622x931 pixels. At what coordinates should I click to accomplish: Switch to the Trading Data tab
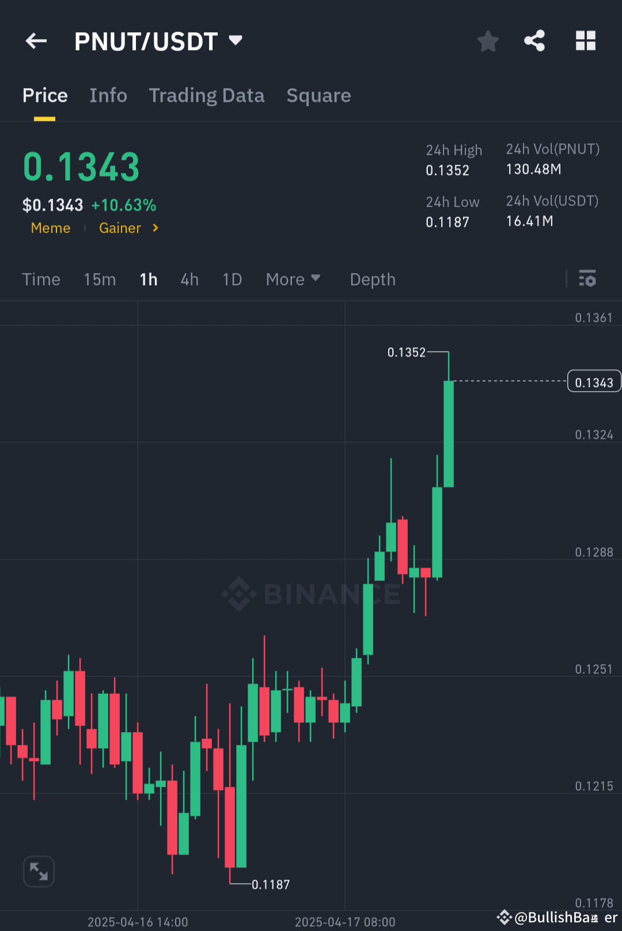pos(207,95)
